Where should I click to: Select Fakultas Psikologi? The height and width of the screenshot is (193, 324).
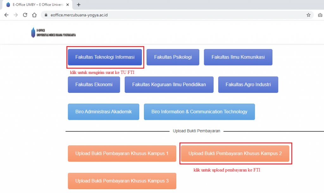[x=173, y=57]
